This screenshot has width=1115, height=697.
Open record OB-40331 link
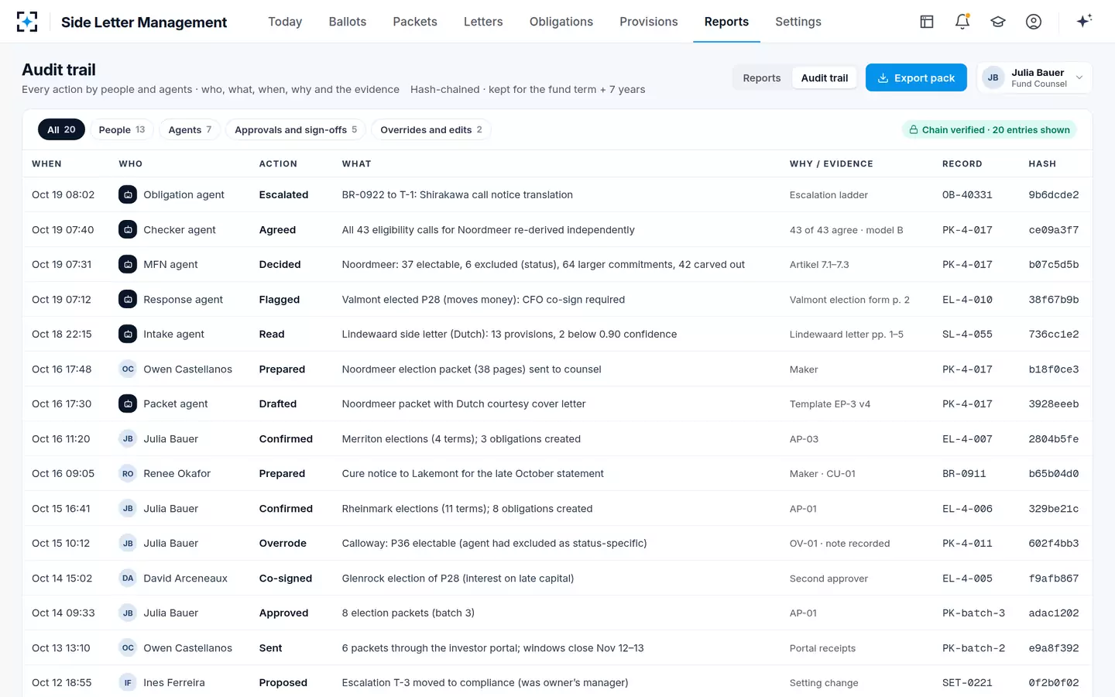pyautogui.click(x=967, y=194)
